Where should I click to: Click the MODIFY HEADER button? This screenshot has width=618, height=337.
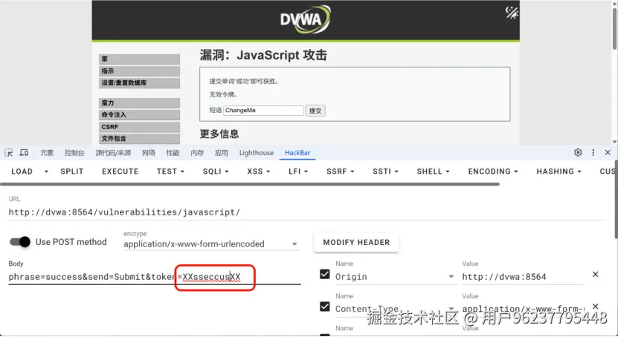(356, 242)
